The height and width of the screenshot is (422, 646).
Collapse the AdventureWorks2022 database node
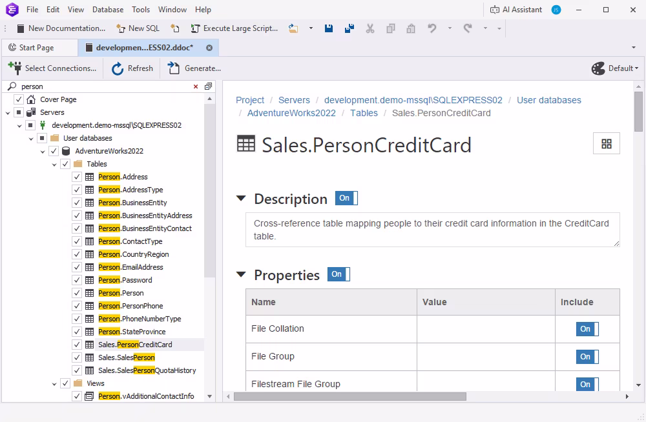tap(43, 152)
